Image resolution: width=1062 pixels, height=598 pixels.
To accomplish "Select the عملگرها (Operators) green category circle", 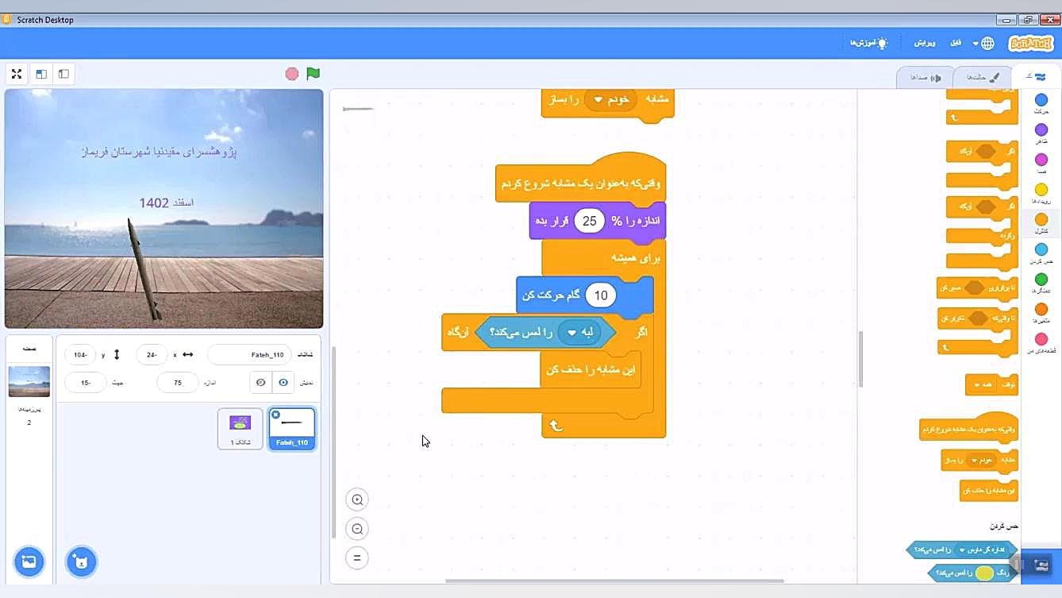I will tap(1041, 279).
